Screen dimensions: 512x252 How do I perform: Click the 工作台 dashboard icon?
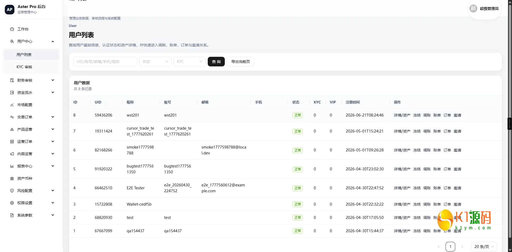(x=12, y=29)
